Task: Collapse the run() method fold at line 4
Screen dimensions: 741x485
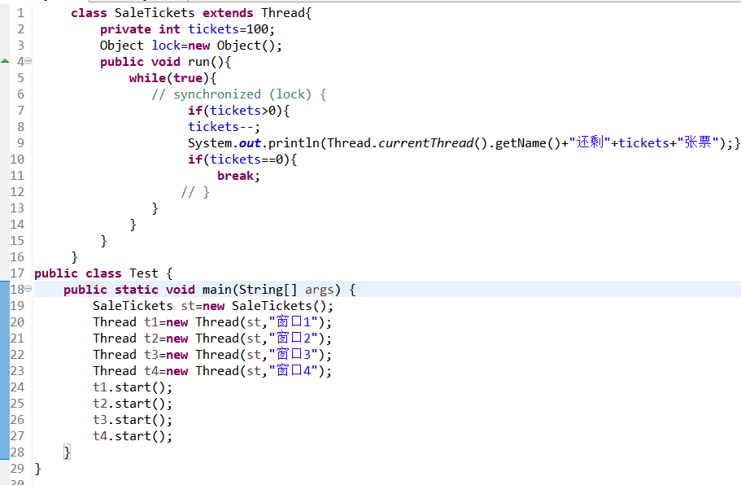Action: [28, 61]
